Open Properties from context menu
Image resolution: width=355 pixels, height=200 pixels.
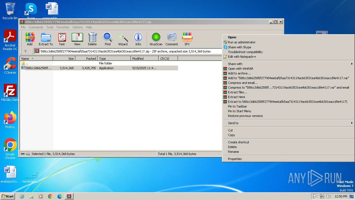click(288, 159)
